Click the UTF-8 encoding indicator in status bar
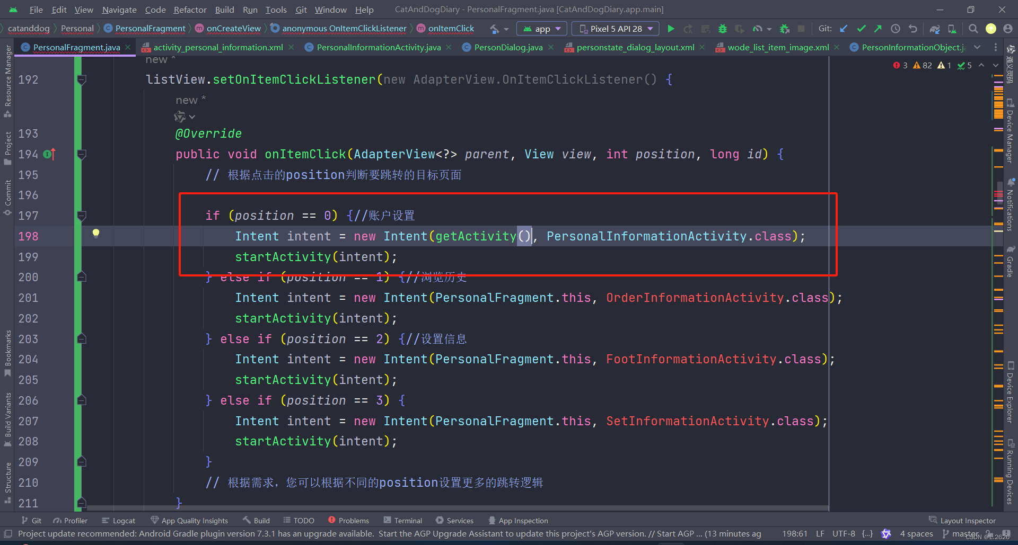1018x545 pixels. (843, 534)
